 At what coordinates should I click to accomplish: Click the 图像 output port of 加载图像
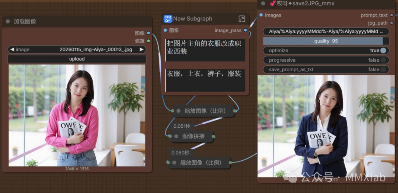[149, 33]
